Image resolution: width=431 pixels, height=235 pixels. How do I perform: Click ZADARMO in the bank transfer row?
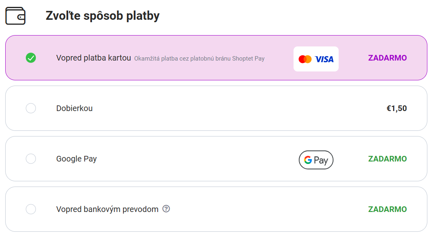coord(387,209)
